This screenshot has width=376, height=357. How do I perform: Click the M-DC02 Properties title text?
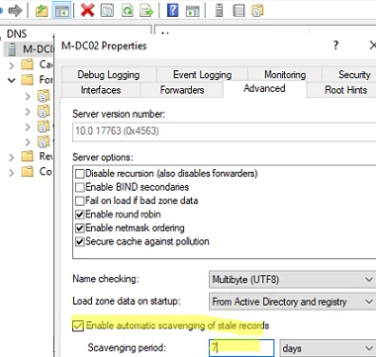coord(104,45)
